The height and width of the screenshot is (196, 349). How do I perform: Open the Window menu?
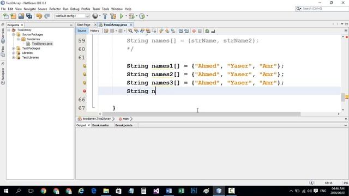click(117, 9)
